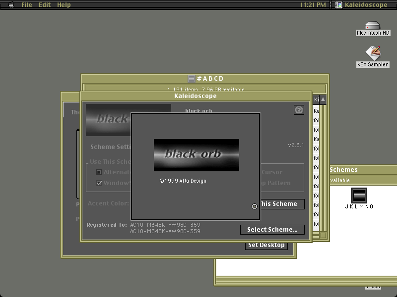Click the # A B C D window vertical scrollbar

323,167
